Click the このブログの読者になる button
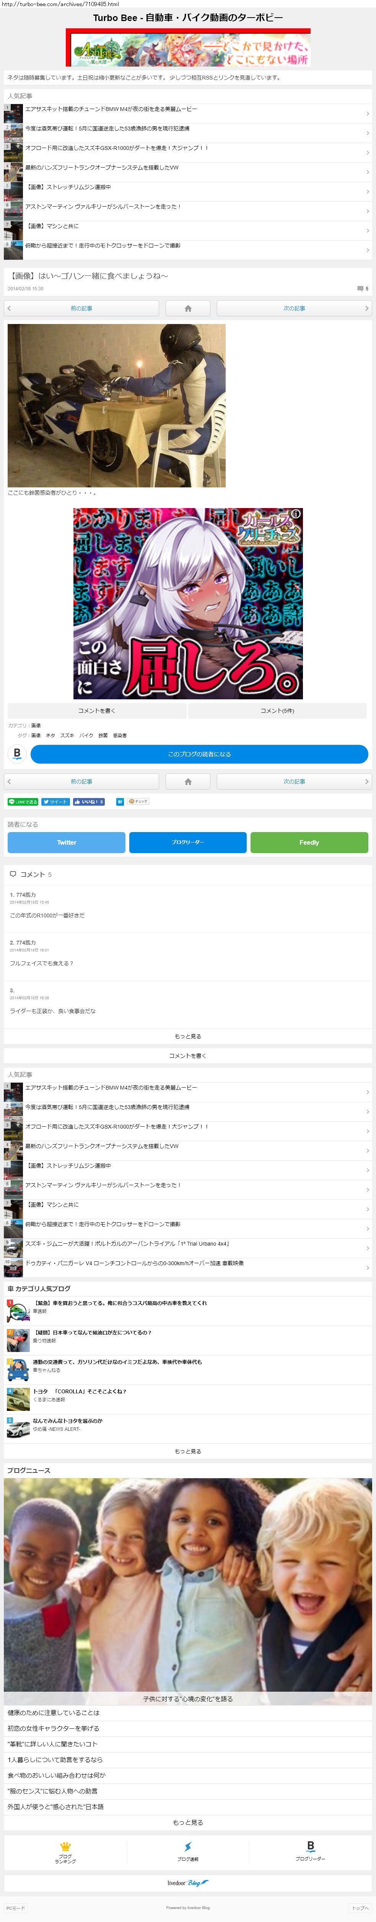The width and height of the screenshot is (376, 1922). [199, 754]
